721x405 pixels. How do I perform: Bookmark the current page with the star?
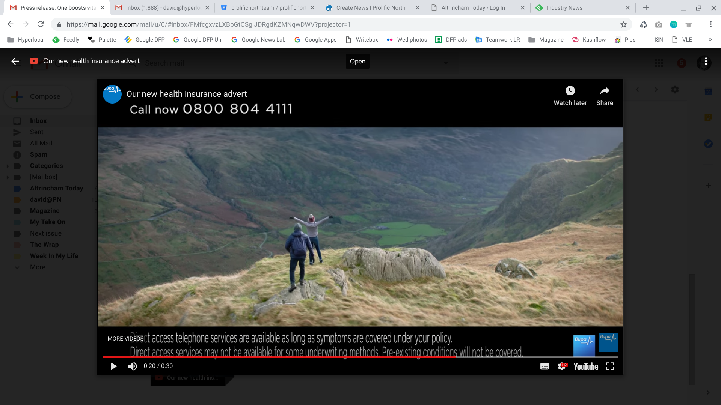pyautogui.click(x=624, y=24)
